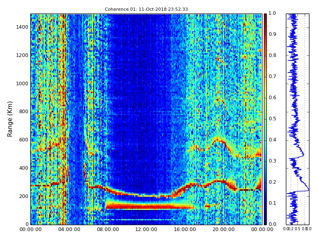Click the 'Range (Km)' y-axis label
The height and width of the screenshot is (239, 319).
tap(10, 119)
